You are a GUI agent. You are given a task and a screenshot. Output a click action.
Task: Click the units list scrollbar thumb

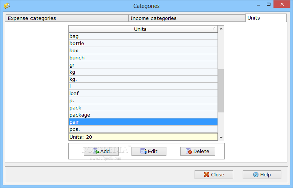pos(221,91)
